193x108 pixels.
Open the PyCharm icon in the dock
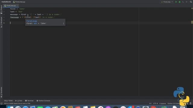point(164,107)
